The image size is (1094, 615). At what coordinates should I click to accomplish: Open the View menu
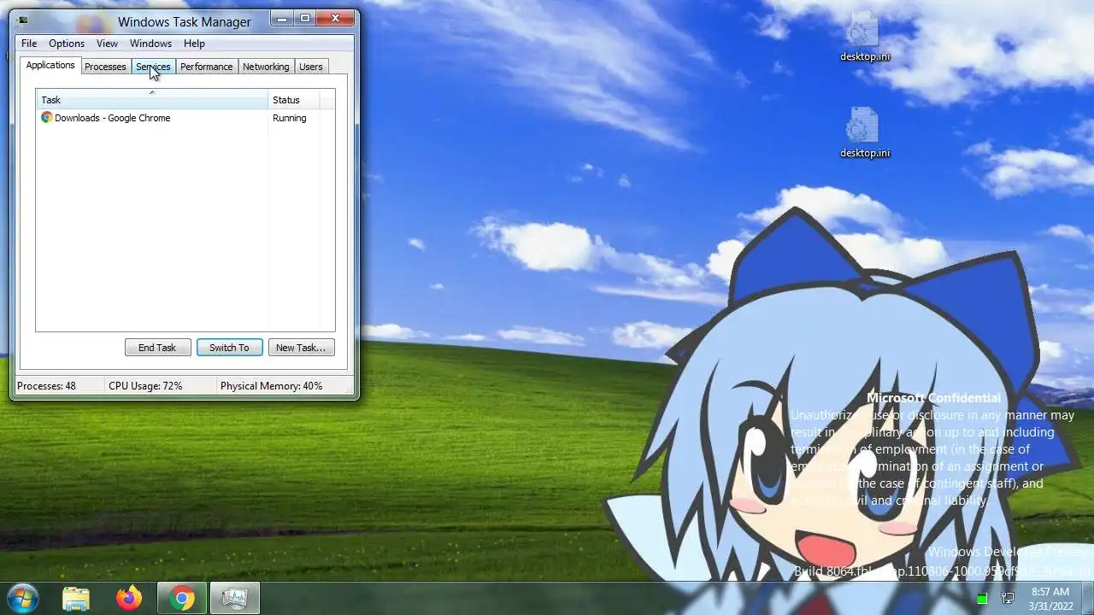pyautogui.click(x=107, y=44)
